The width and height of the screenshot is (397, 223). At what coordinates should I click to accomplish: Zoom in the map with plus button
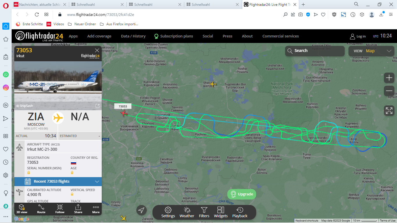tap(389, 78)
